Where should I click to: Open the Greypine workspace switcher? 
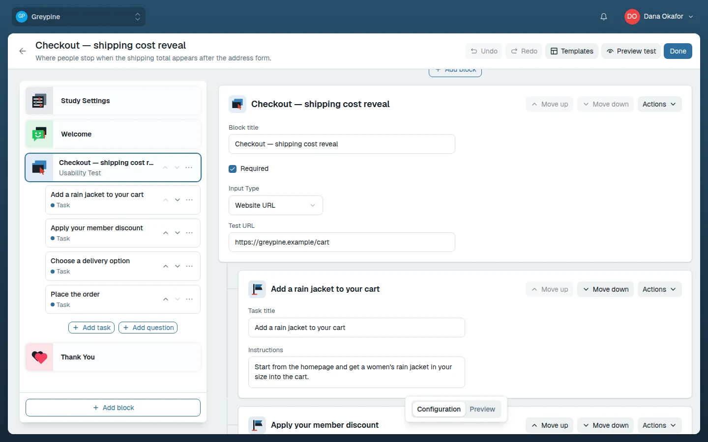click(x=79, y=17)
